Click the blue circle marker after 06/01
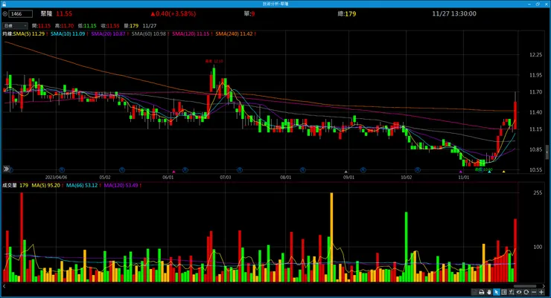The image size is (551, 298). 185,170
